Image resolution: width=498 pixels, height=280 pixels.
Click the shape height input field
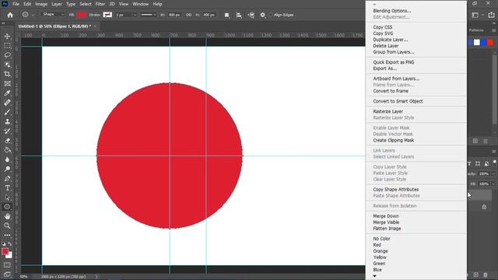click(209, 15)
